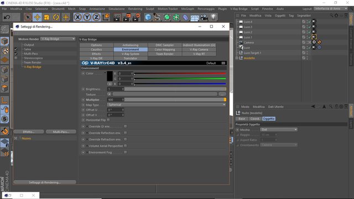This screenshot has width=354, height=199.
Task: Open the Map Type Spherical dropdown
Action: click(x=166, y=104)
